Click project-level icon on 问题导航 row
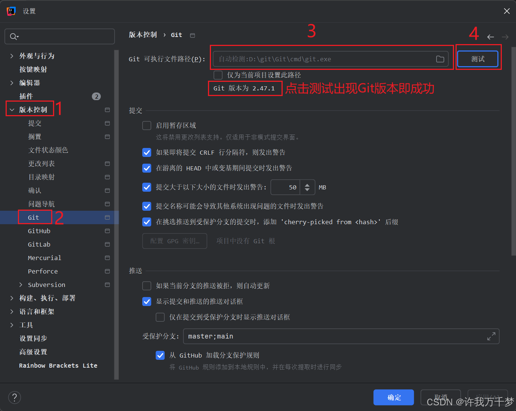Viewport: 516px width, 411px height. [108, 204]
